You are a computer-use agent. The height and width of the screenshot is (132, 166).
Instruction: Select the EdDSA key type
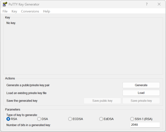click(106, 119)
